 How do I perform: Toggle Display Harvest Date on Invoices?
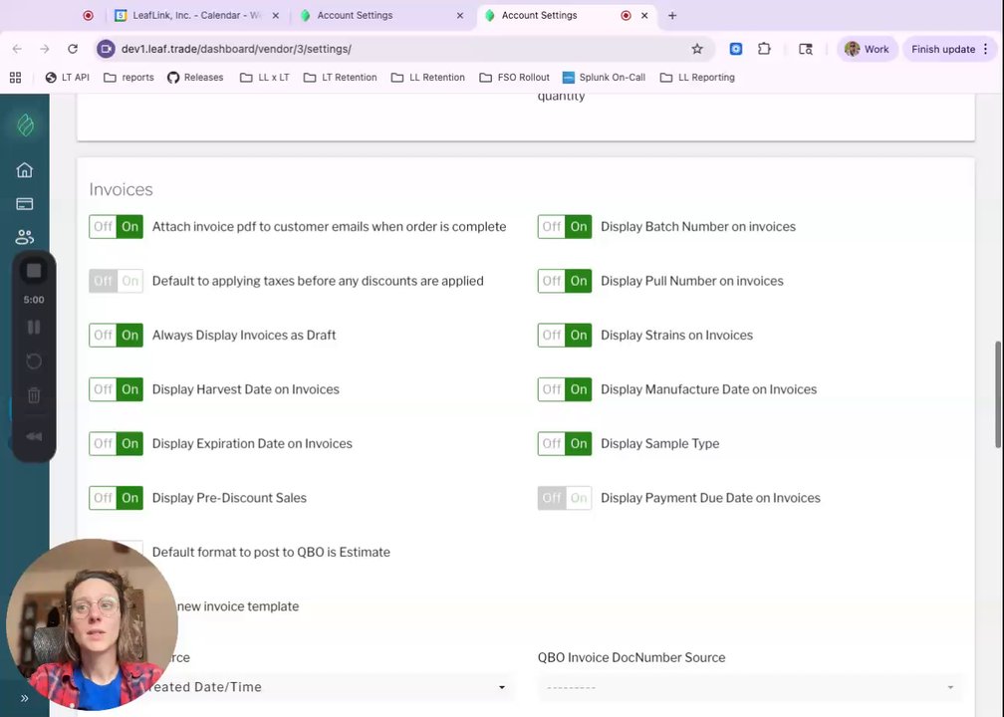pos(116,389)
